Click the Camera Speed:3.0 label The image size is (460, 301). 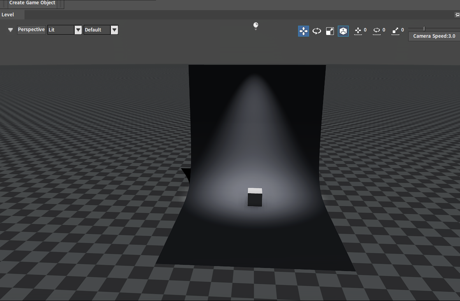(x=434, y=36)
